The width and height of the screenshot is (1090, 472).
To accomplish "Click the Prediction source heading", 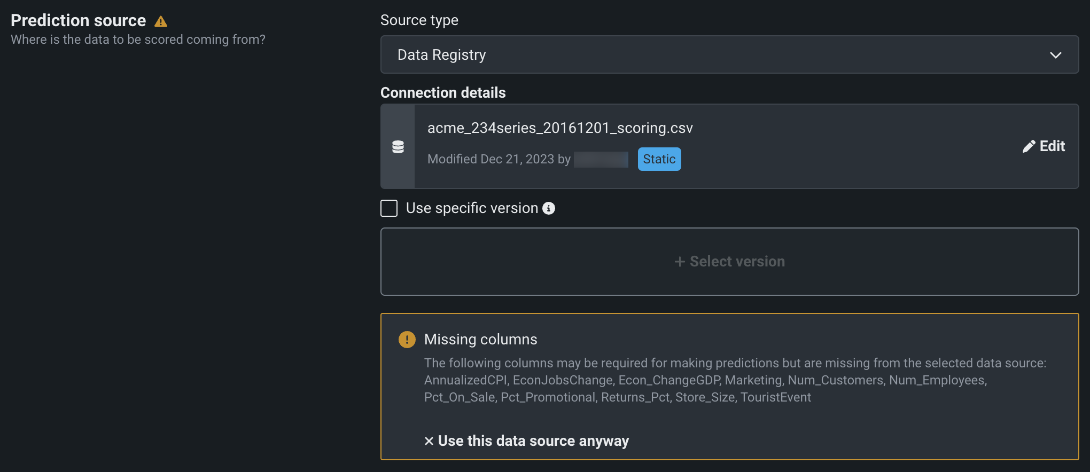I will [x=79, y=20].
